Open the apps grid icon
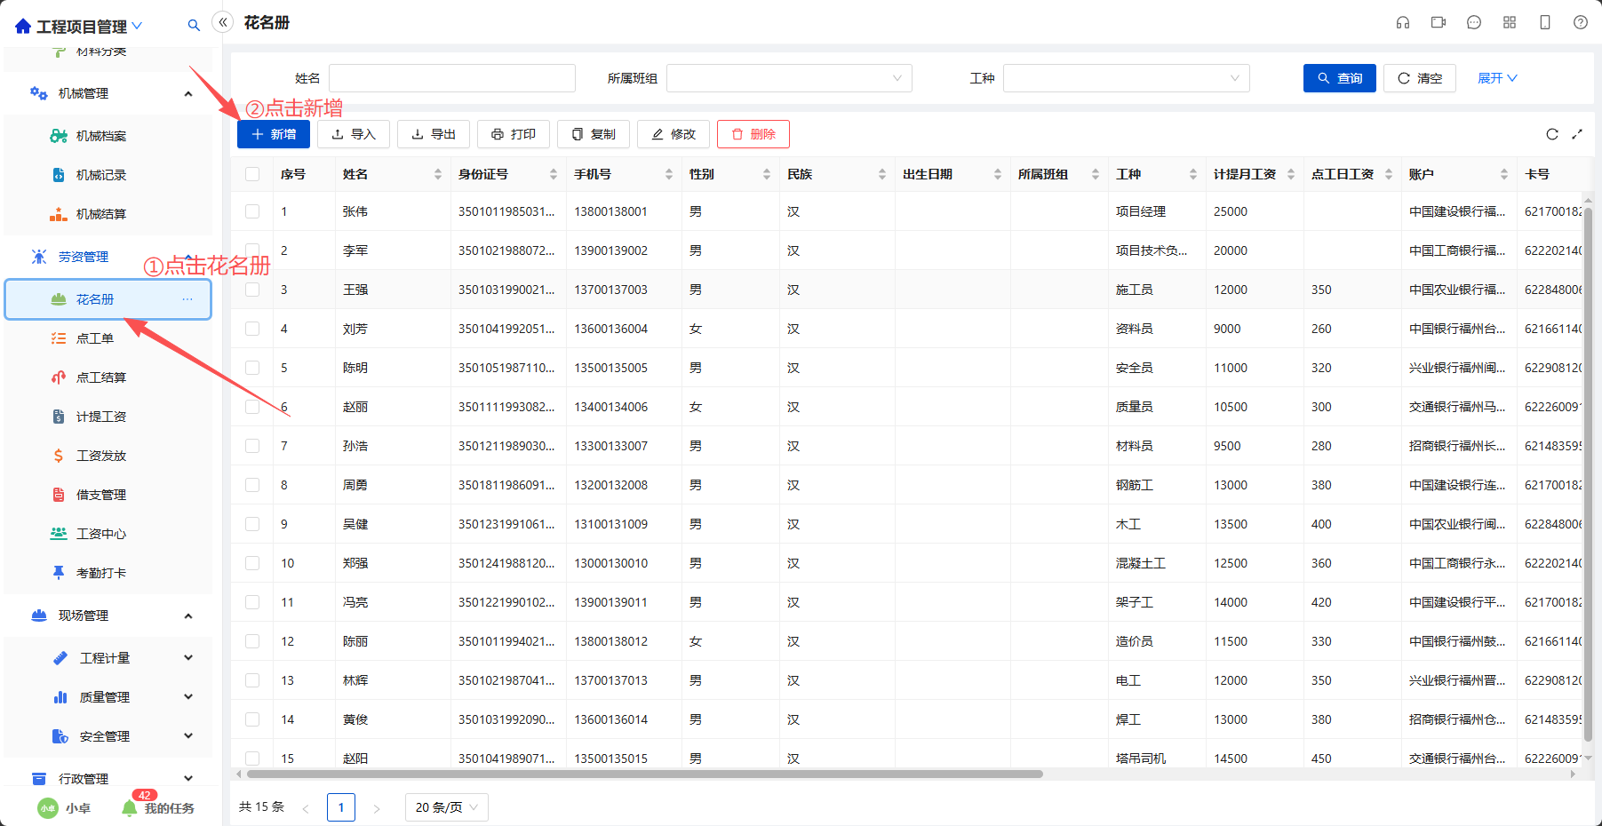This screenshot has height=826, width=1602. (1510, 22)
